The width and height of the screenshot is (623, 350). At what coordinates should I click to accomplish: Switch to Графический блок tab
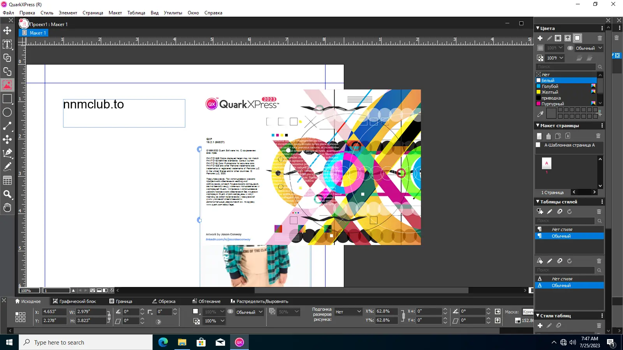pos(74,301)
